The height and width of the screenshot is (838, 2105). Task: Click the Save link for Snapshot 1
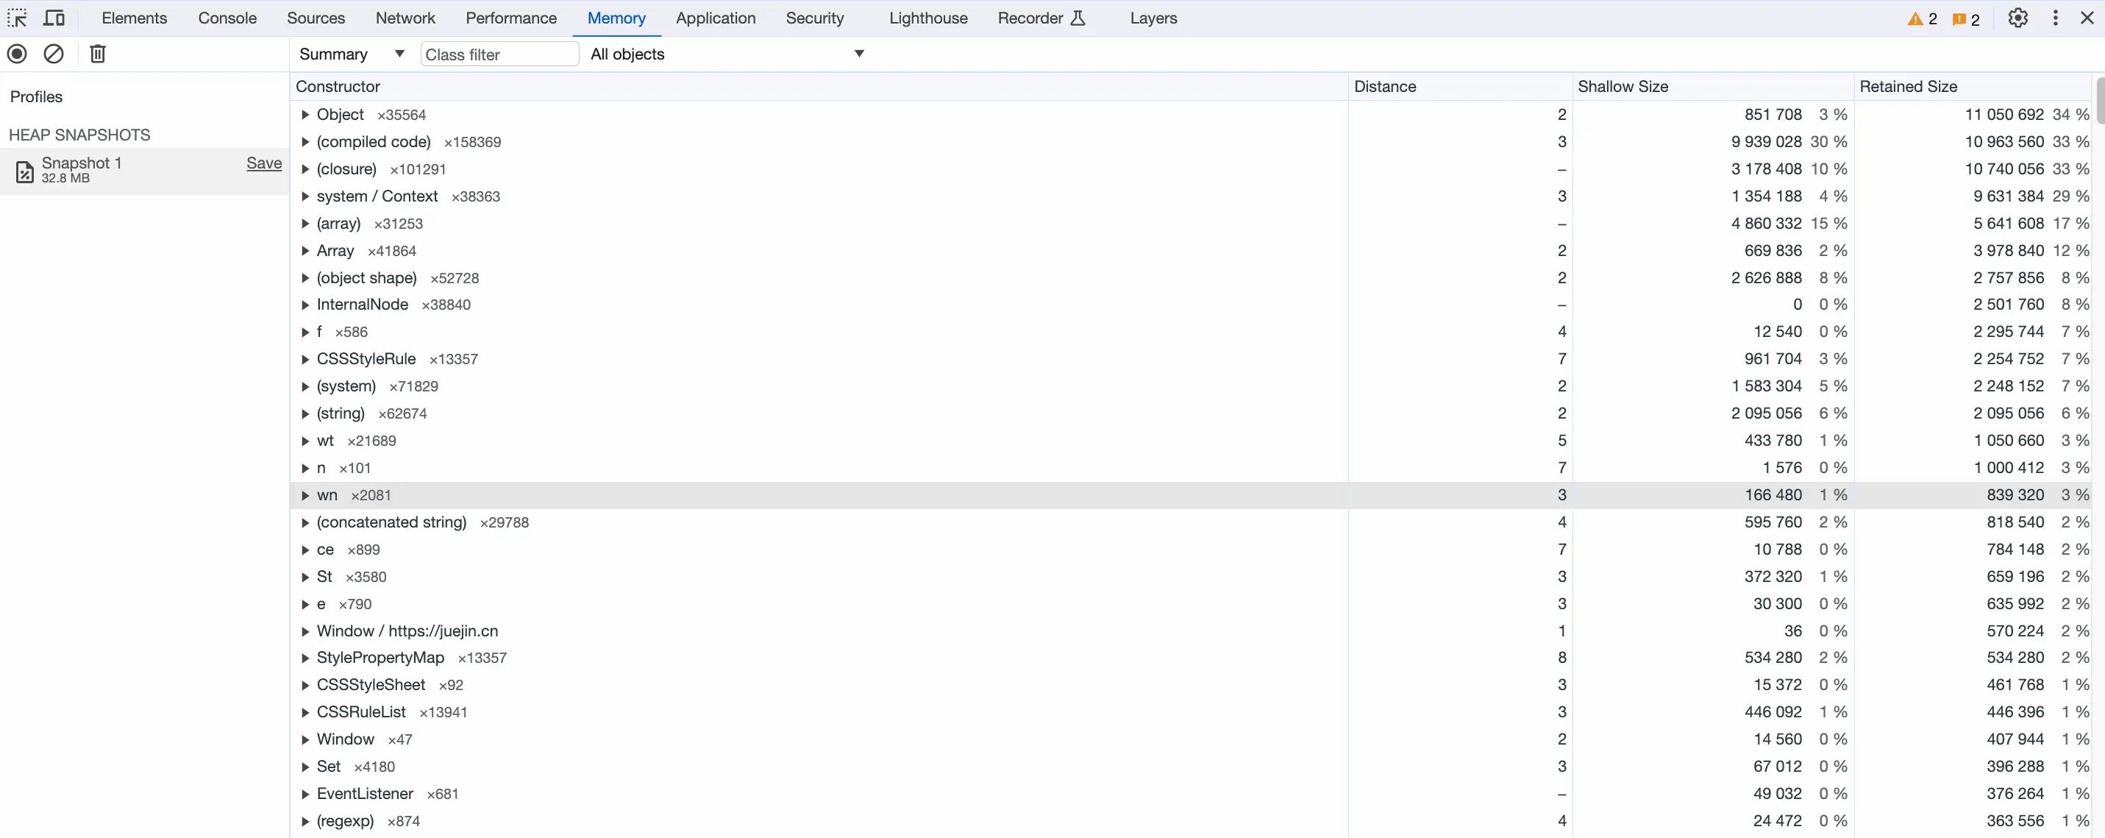[264, 163]
